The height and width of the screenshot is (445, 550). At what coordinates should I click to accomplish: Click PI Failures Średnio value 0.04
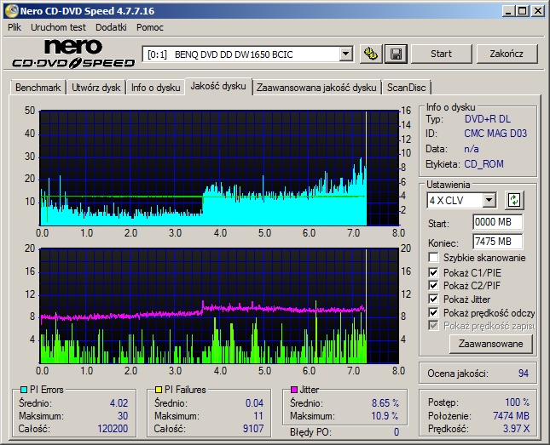coord(254,403)
